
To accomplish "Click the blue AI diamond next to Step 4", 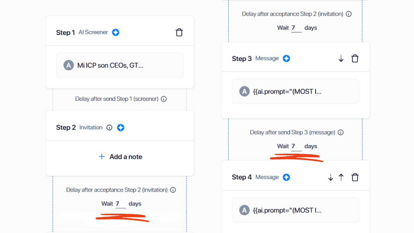I will coord(286,177).
